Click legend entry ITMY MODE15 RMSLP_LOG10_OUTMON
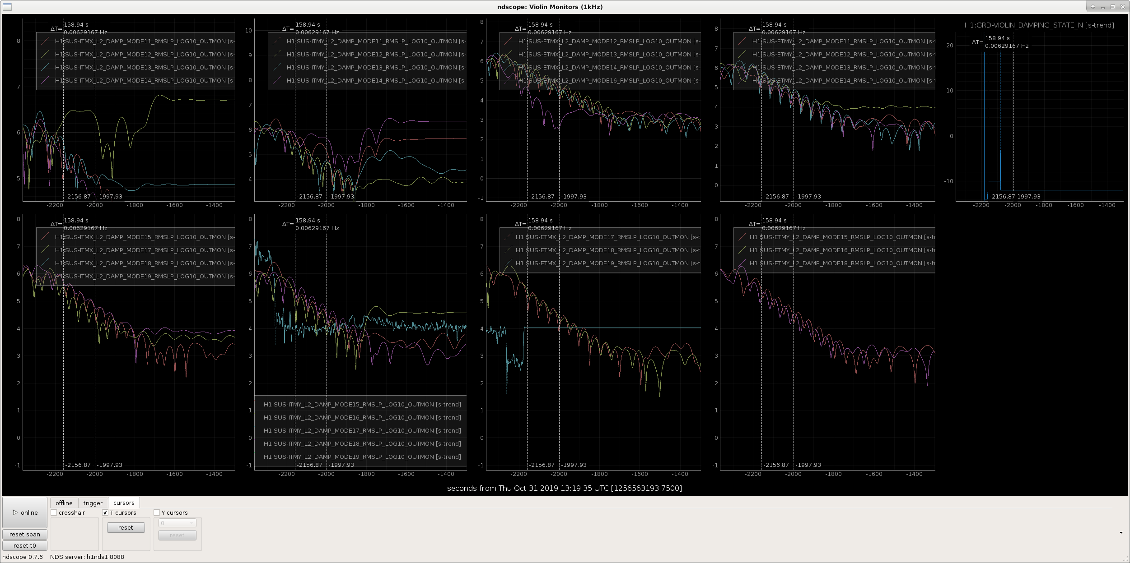The height and width of the screenshot is (563, 1130). tap(362, 404)
